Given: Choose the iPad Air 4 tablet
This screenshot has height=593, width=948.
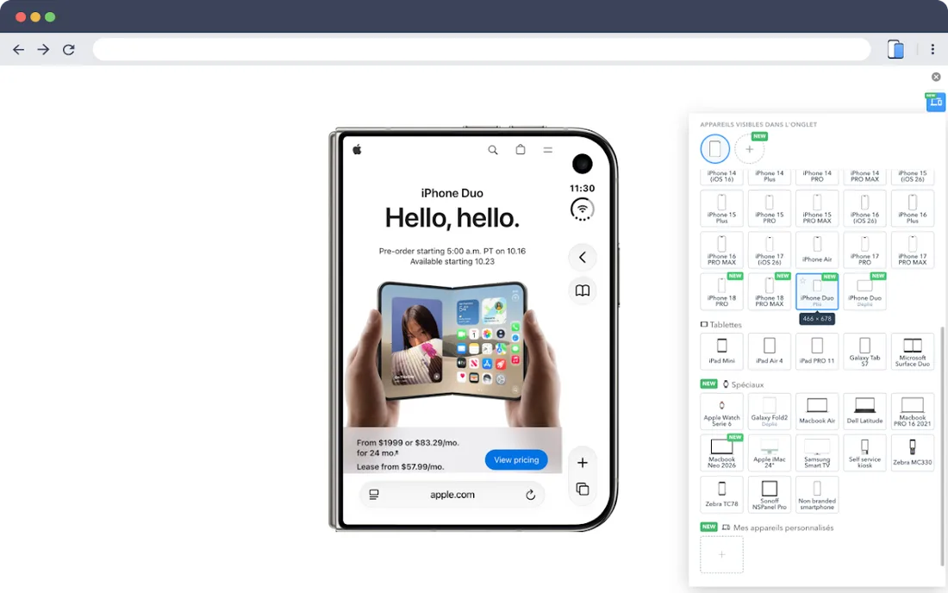Looking at the screenshot, I should pos(769,351).
